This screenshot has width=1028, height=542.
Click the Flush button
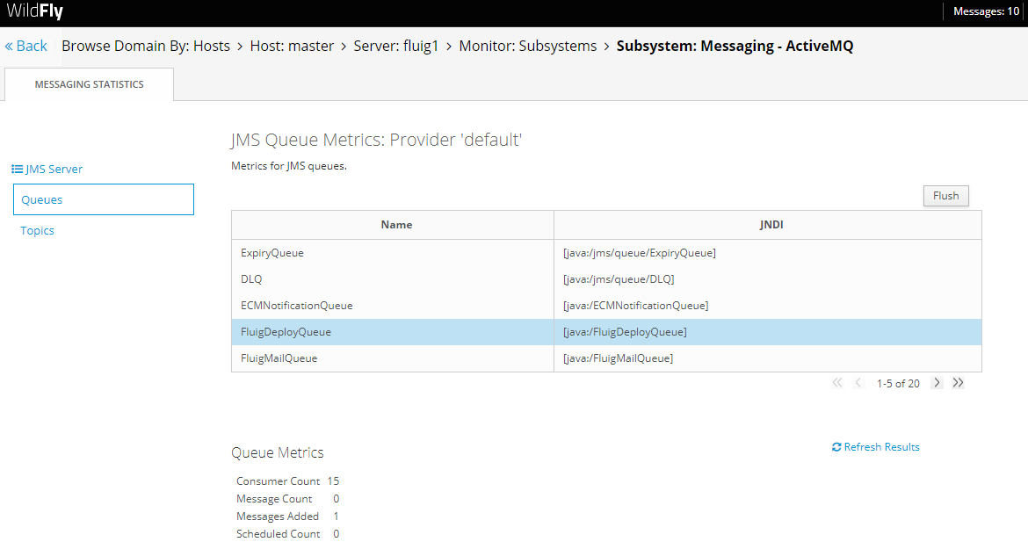pos(945,196)
